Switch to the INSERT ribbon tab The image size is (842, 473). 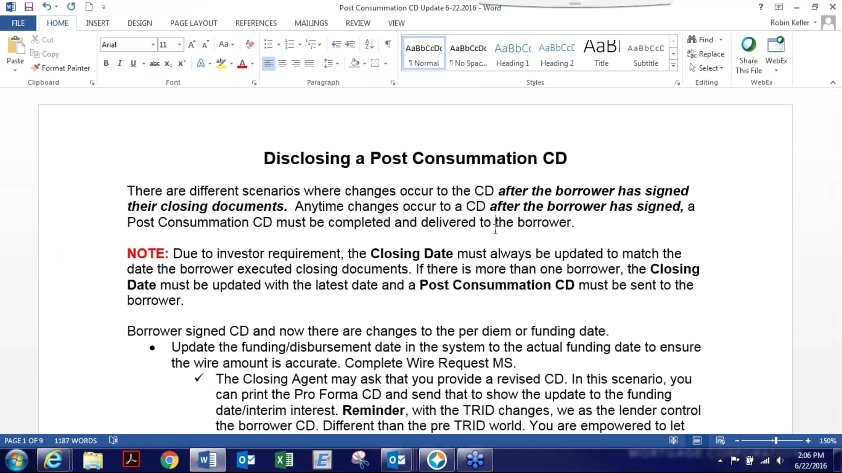pyautogui.click(x=97, y=23)
